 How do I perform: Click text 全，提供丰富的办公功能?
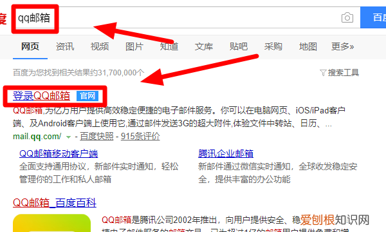coord(244,179)
